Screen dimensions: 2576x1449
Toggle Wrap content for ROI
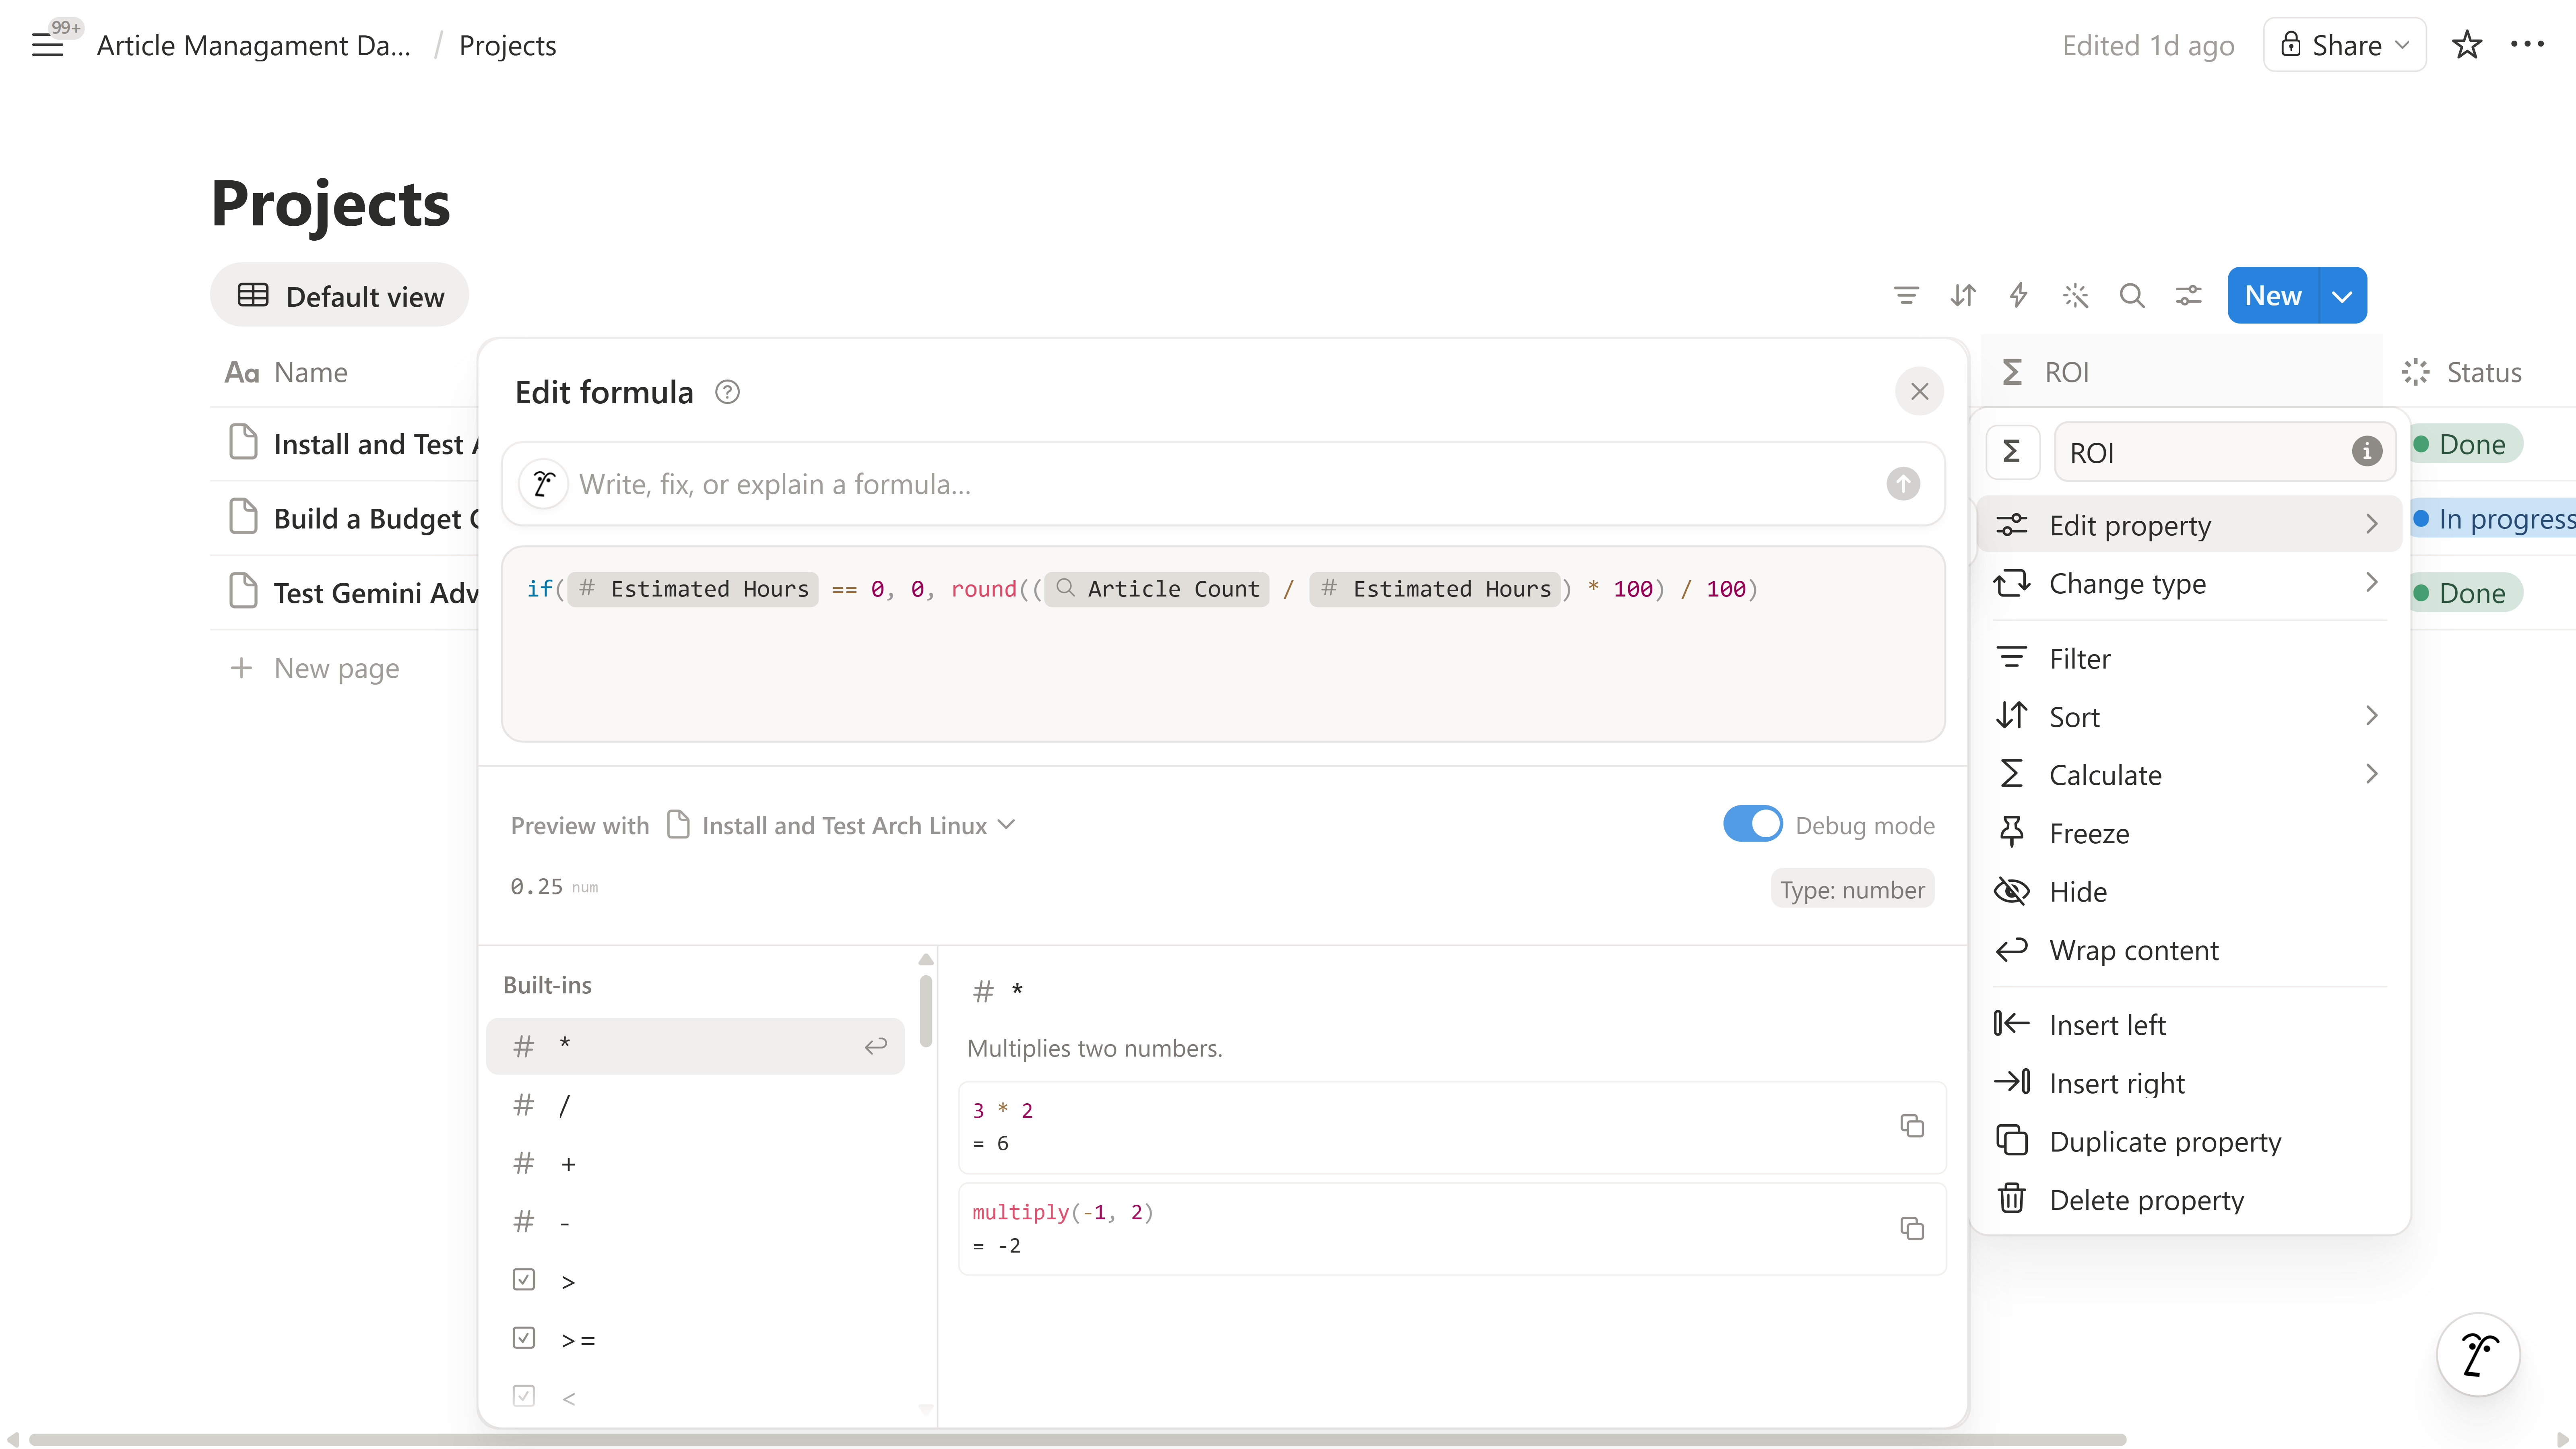click(x=2190, y=950)
